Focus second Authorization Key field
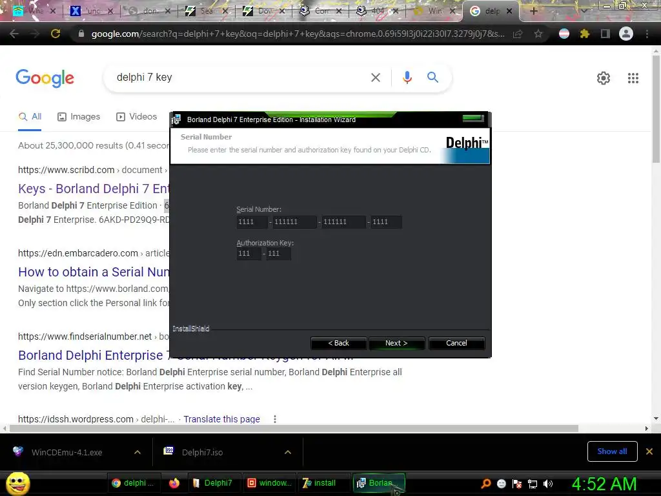This screenshot has width=661, height=496. (x=279, y=253)
